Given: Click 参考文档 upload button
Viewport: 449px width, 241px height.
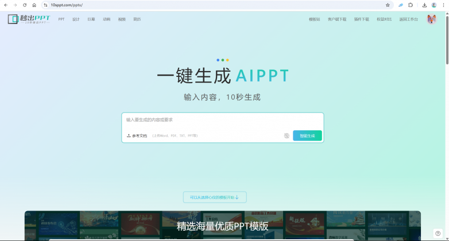Looking at the screenshot, I should (x=137, y=135).
